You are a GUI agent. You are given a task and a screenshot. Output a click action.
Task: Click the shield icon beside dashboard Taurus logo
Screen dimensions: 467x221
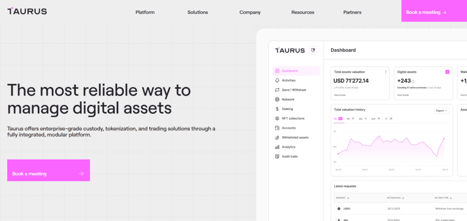(x=313, y=50)
